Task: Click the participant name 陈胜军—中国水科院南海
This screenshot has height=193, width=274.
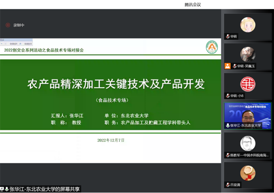Action: (x=249, y=155)
